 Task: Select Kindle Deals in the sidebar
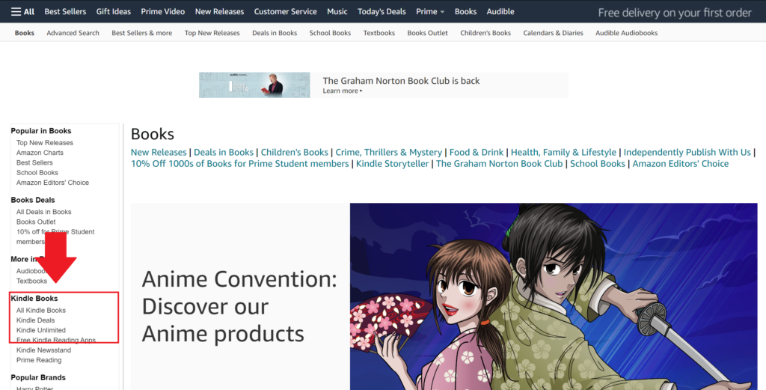[x=36, y=320]
